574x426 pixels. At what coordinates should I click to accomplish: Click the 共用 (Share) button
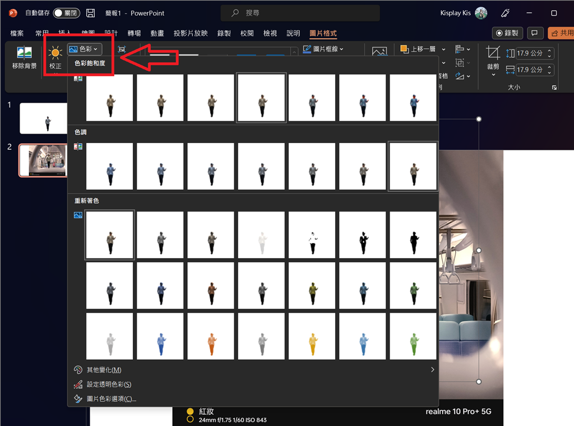[562, 33]
